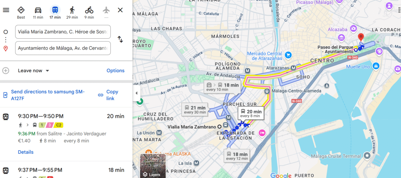Send directions to samsung SM-A127F
The width and height of the screenshot is (401, 178).
point(47,95)
